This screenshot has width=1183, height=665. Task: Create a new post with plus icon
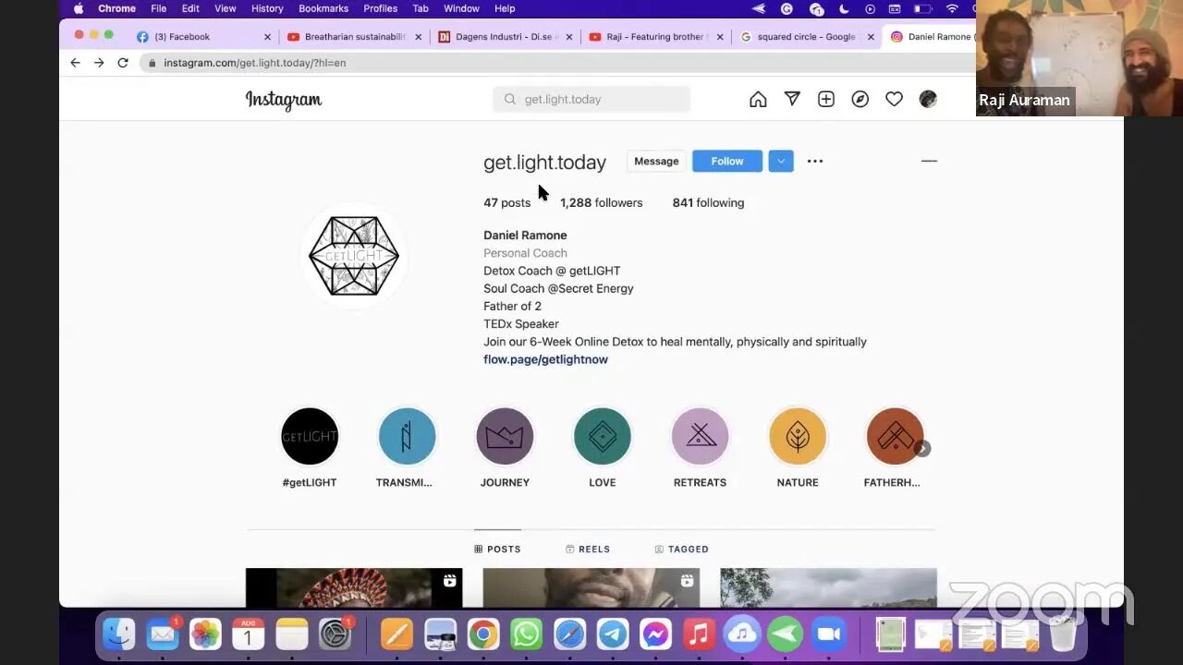(826, 99)
